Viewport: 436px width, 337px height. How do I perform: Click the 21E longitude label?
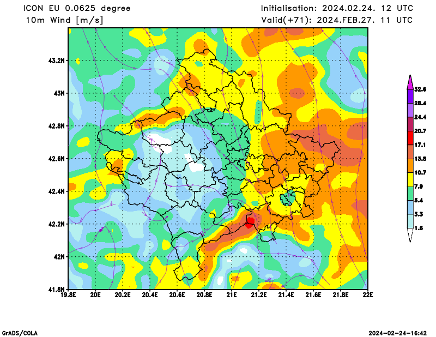(x=232, y=294)
